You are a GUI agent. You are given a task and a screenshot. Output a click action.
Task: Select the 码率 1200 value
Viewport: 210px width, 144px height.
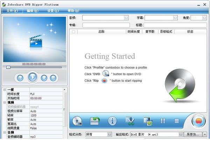[x=46, y=115]
